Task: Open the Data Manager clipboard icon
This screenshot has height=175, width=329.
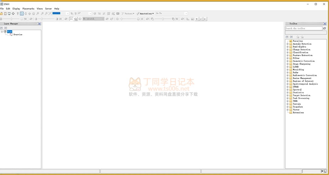Action: [x=5, y=13]
